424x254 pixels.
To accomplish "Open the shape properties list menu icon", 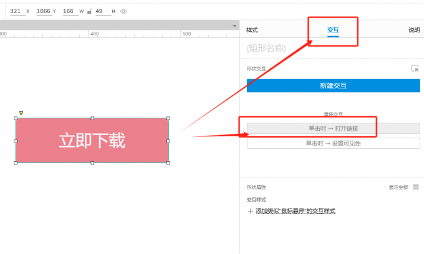I will click(x=416, y=187).
